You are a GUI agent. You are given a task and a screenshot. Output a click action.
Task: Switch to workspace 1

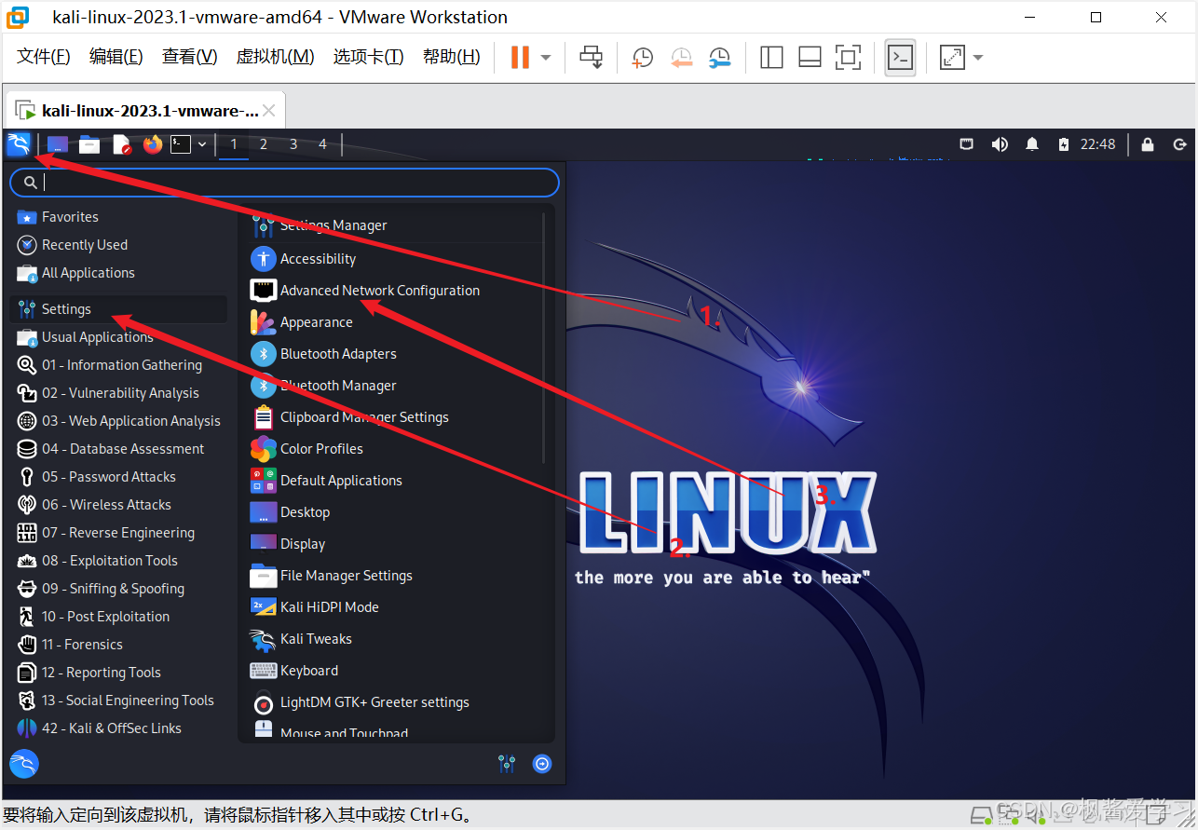(234, 144)
